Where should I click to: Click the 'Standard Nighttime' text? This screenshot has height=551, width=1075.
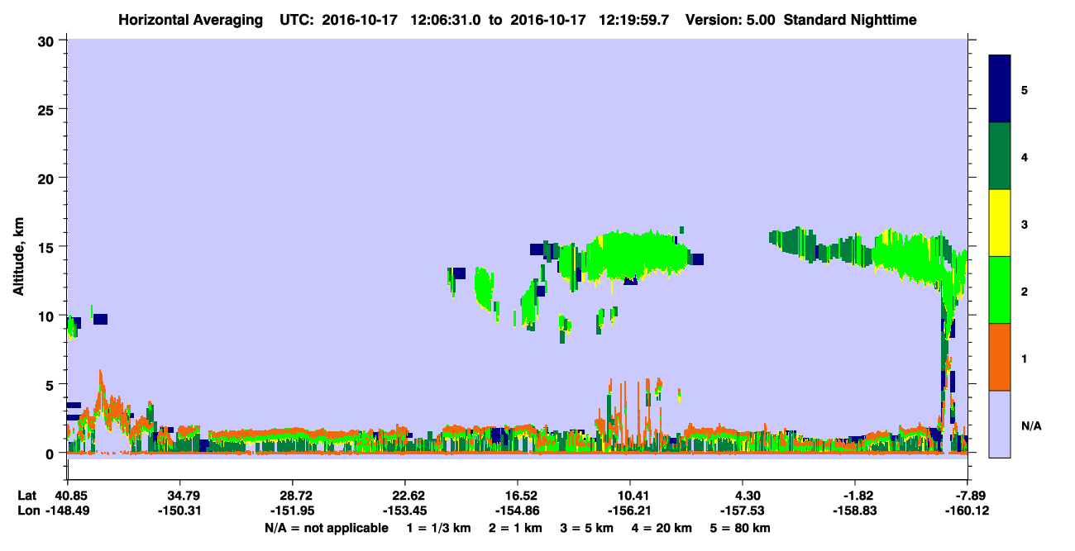click(850, 19)
